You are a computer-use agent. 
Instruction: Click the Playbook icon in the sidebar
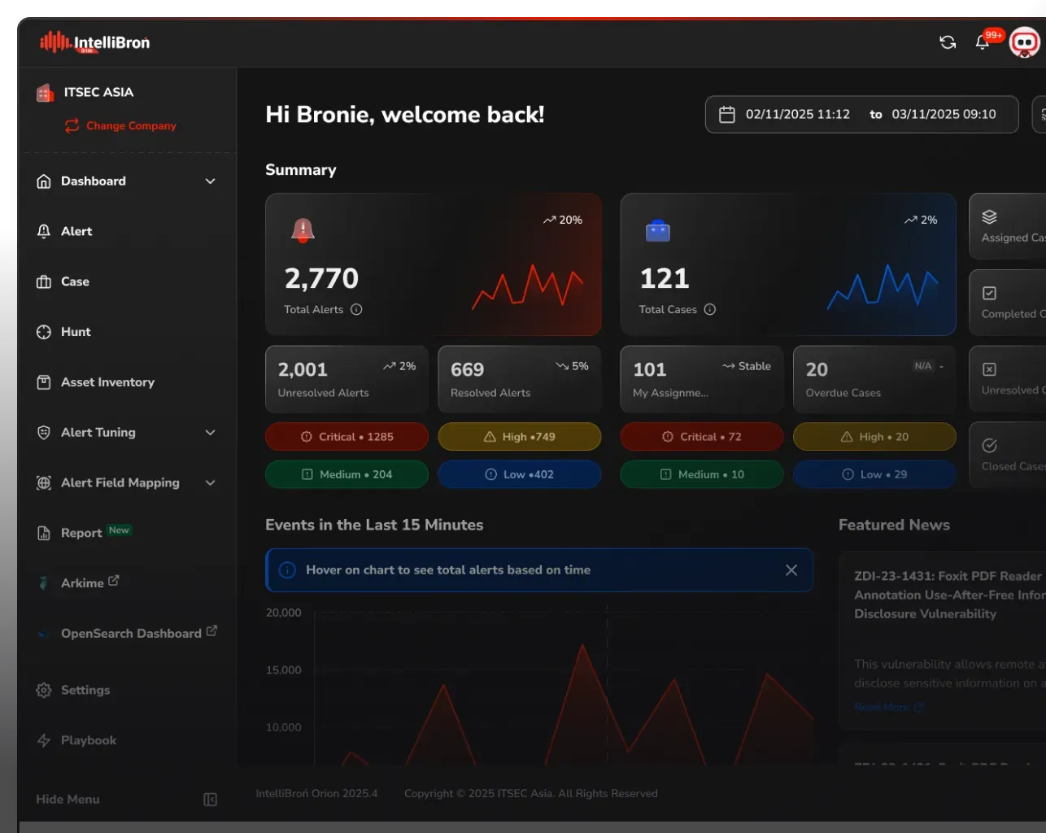[42, 740]
